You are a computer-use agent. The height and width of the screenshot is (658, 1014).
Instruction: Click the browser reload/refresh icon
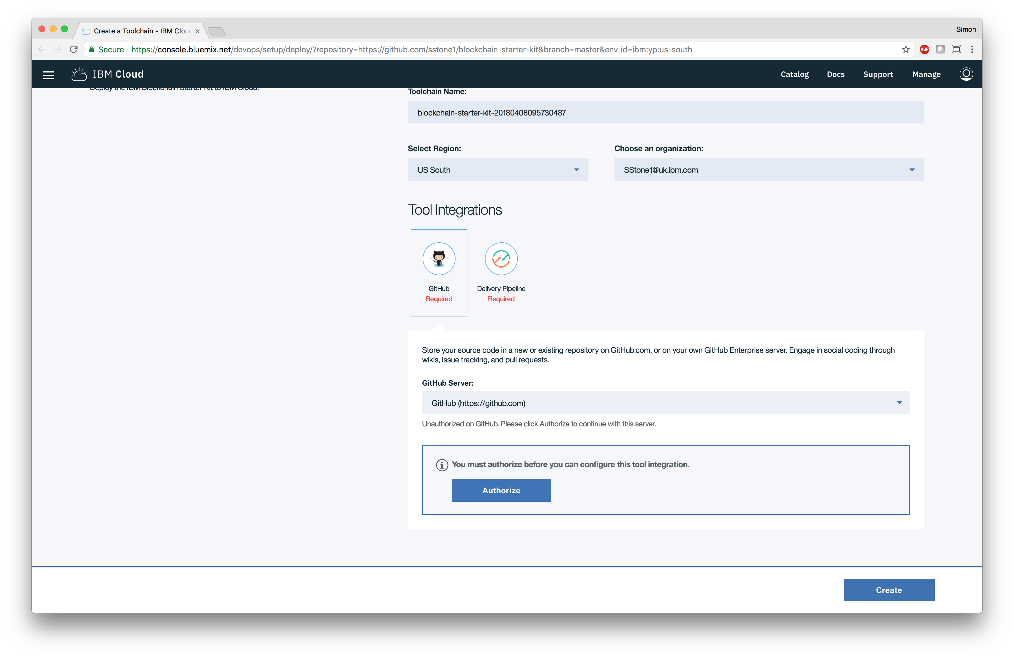click(74, 50)
